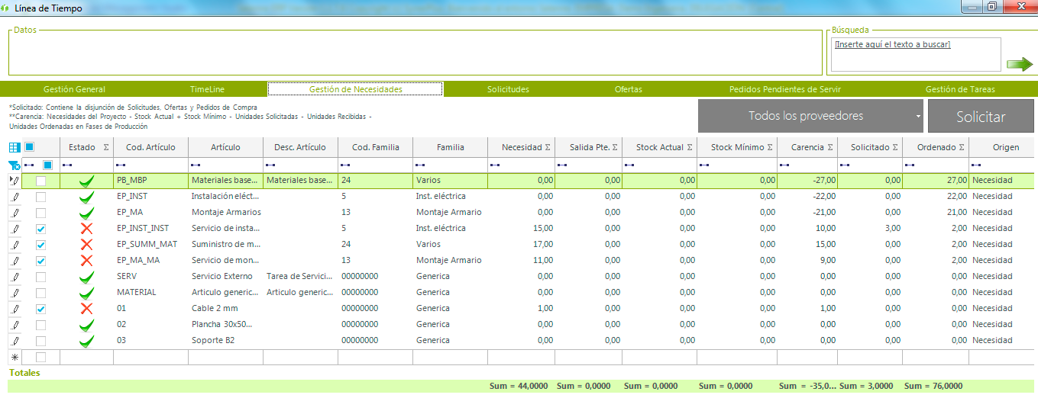
Task: Open the Todos los proveedores dropdown
Action: [811, 116]
